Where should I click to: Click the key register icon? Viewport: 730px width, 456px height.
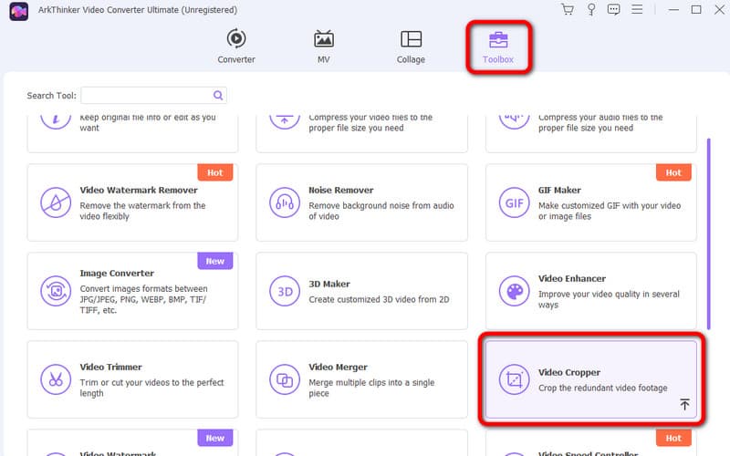[591, 9]
